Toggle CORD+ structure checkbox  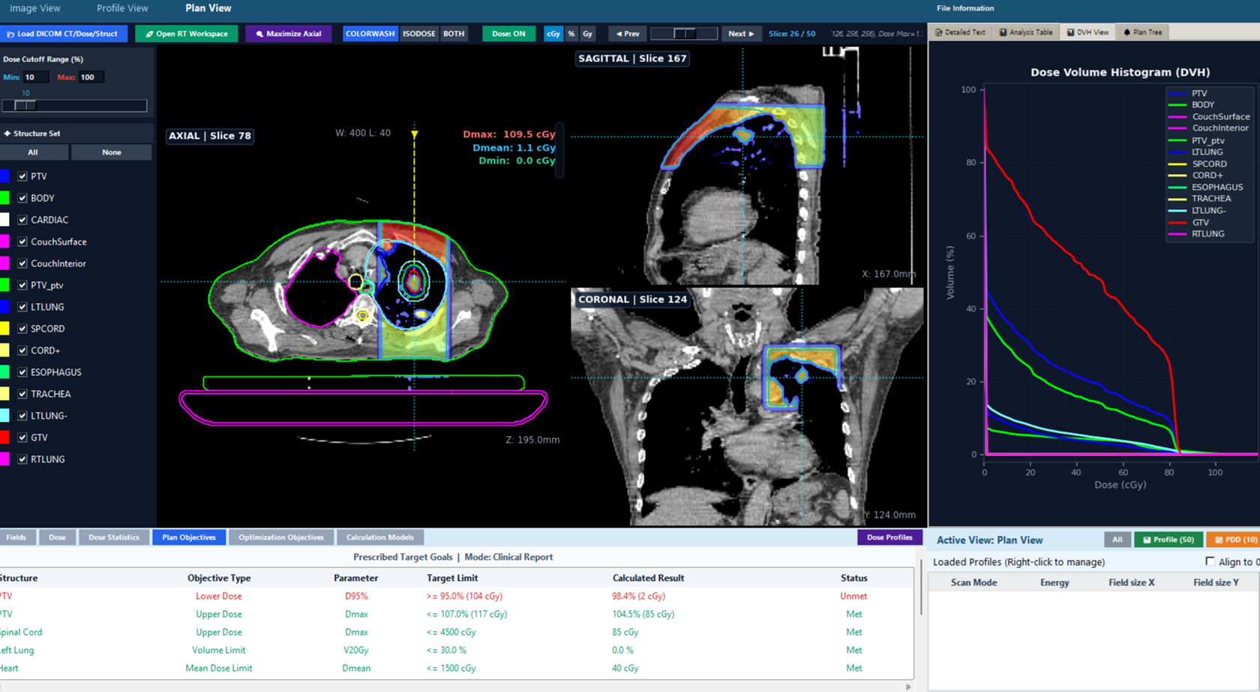point(22,351)
